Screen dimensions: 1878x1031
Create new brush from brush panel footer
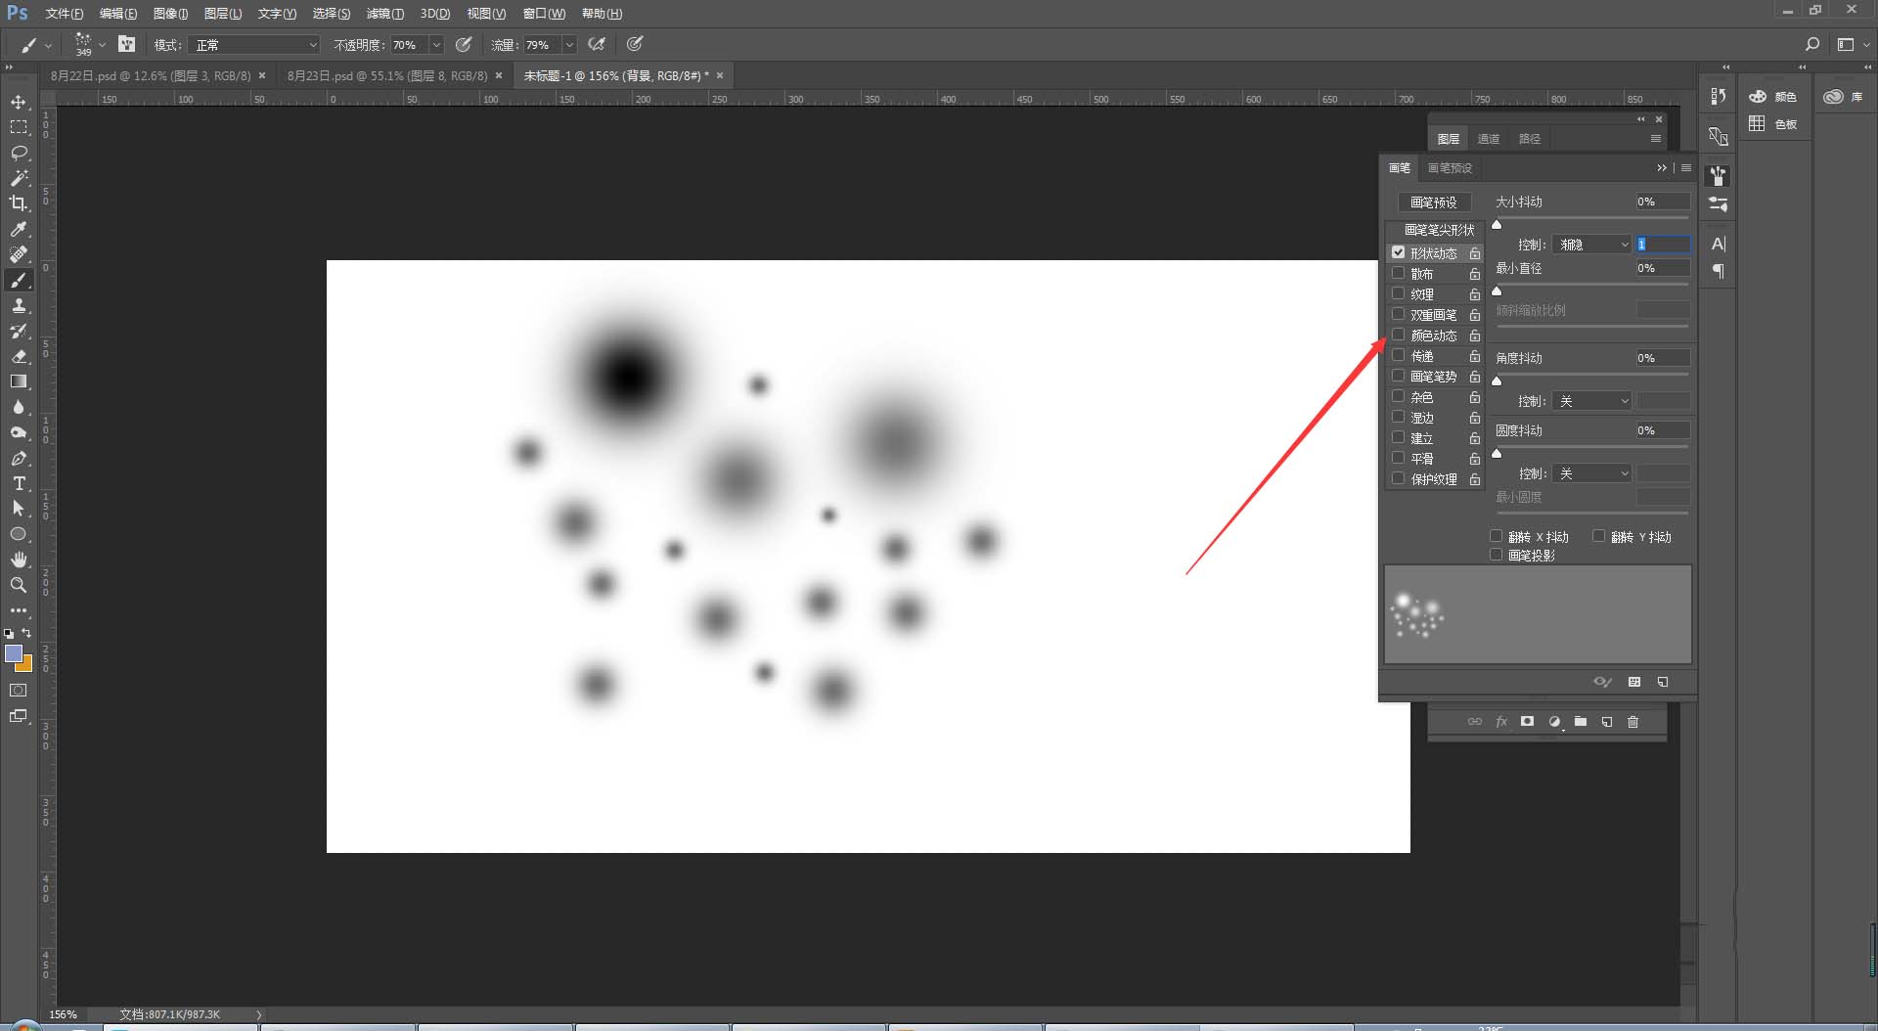[1663, 682]
